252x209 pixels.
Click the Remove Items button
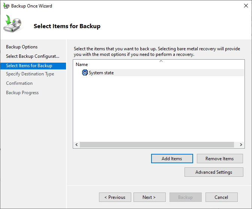(x=219, y=159)
